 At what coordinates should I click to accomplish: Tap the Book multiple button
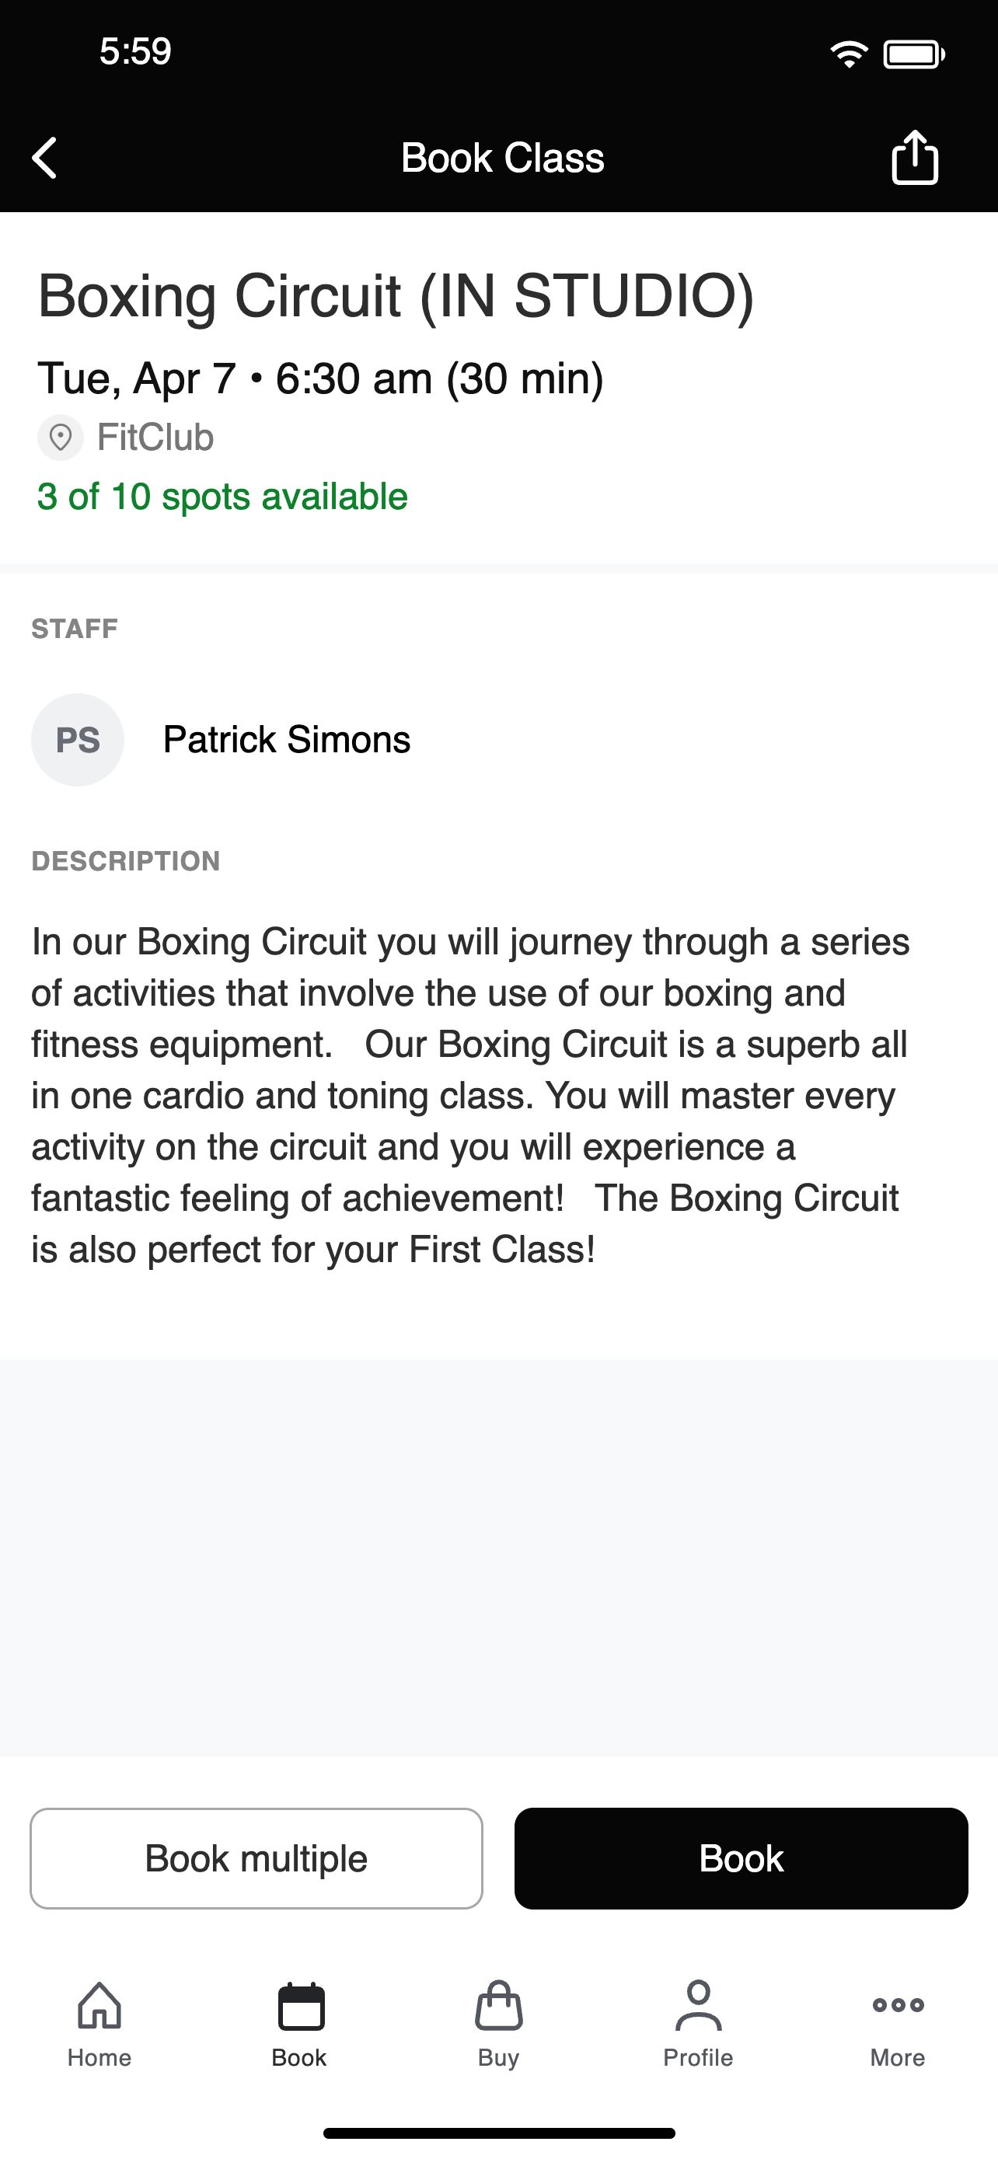tap(256, 1858)
